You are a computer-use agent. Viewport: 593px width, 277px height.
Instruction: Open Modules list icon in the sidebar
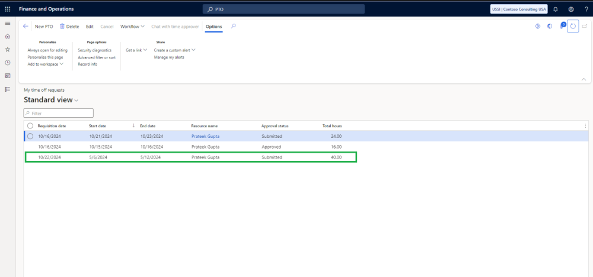coord(8,89)
